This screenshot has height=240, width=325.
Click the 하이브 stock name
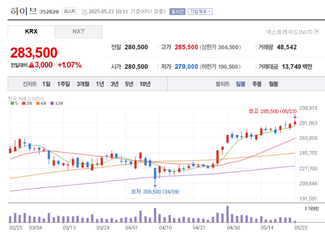[24, 11]
